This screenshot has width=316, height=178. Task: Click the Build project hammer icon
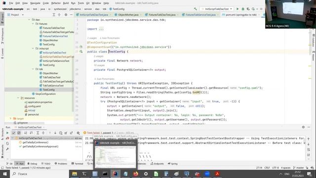tap(196, 9)
